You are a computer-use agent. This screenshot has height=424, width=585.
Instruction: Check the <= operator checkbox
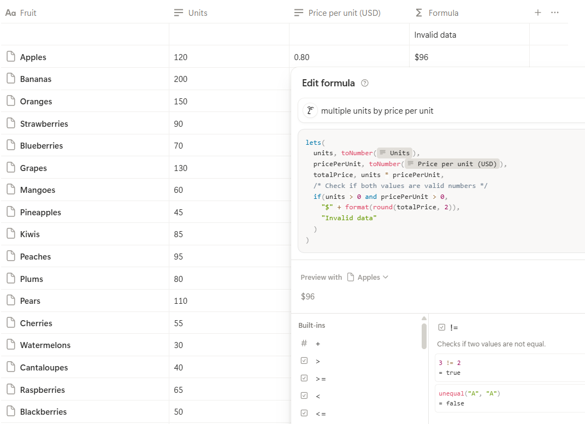(304, 413)
